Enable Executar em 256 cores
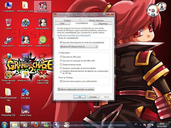Screen dimensions: 171x128 61,57
